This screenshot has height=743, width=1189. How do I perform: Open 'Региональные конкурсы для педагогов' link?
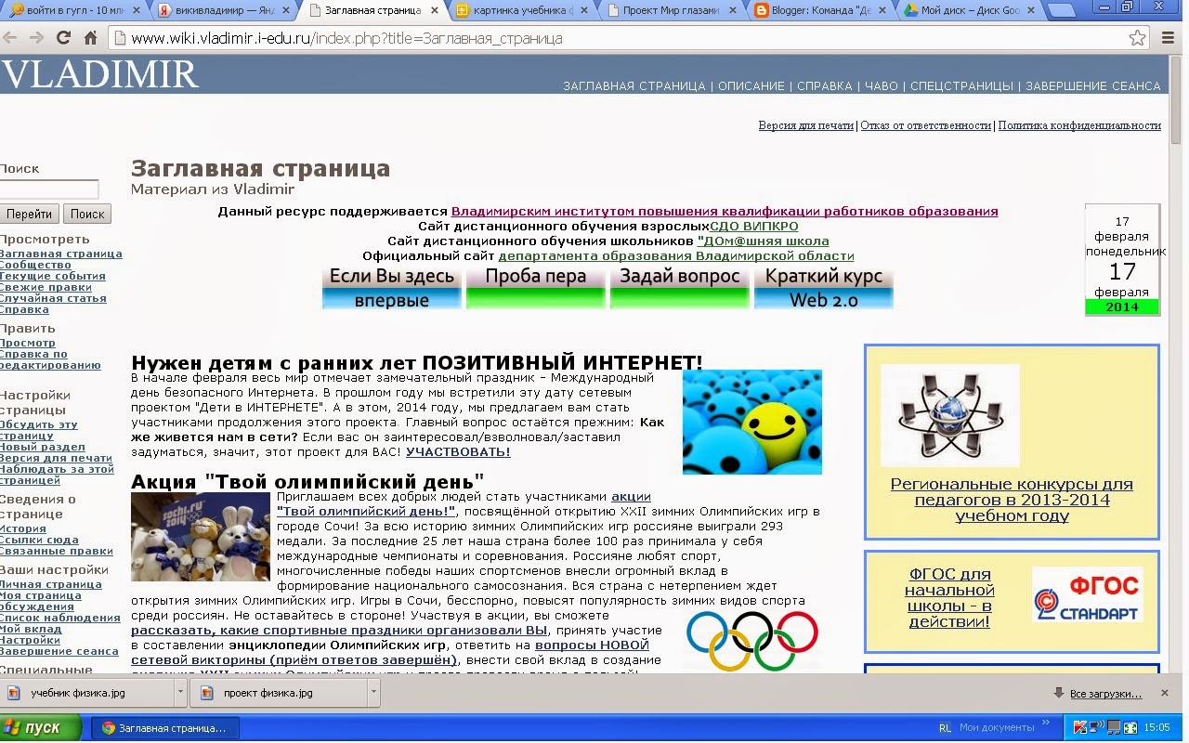pos(1012,500)
